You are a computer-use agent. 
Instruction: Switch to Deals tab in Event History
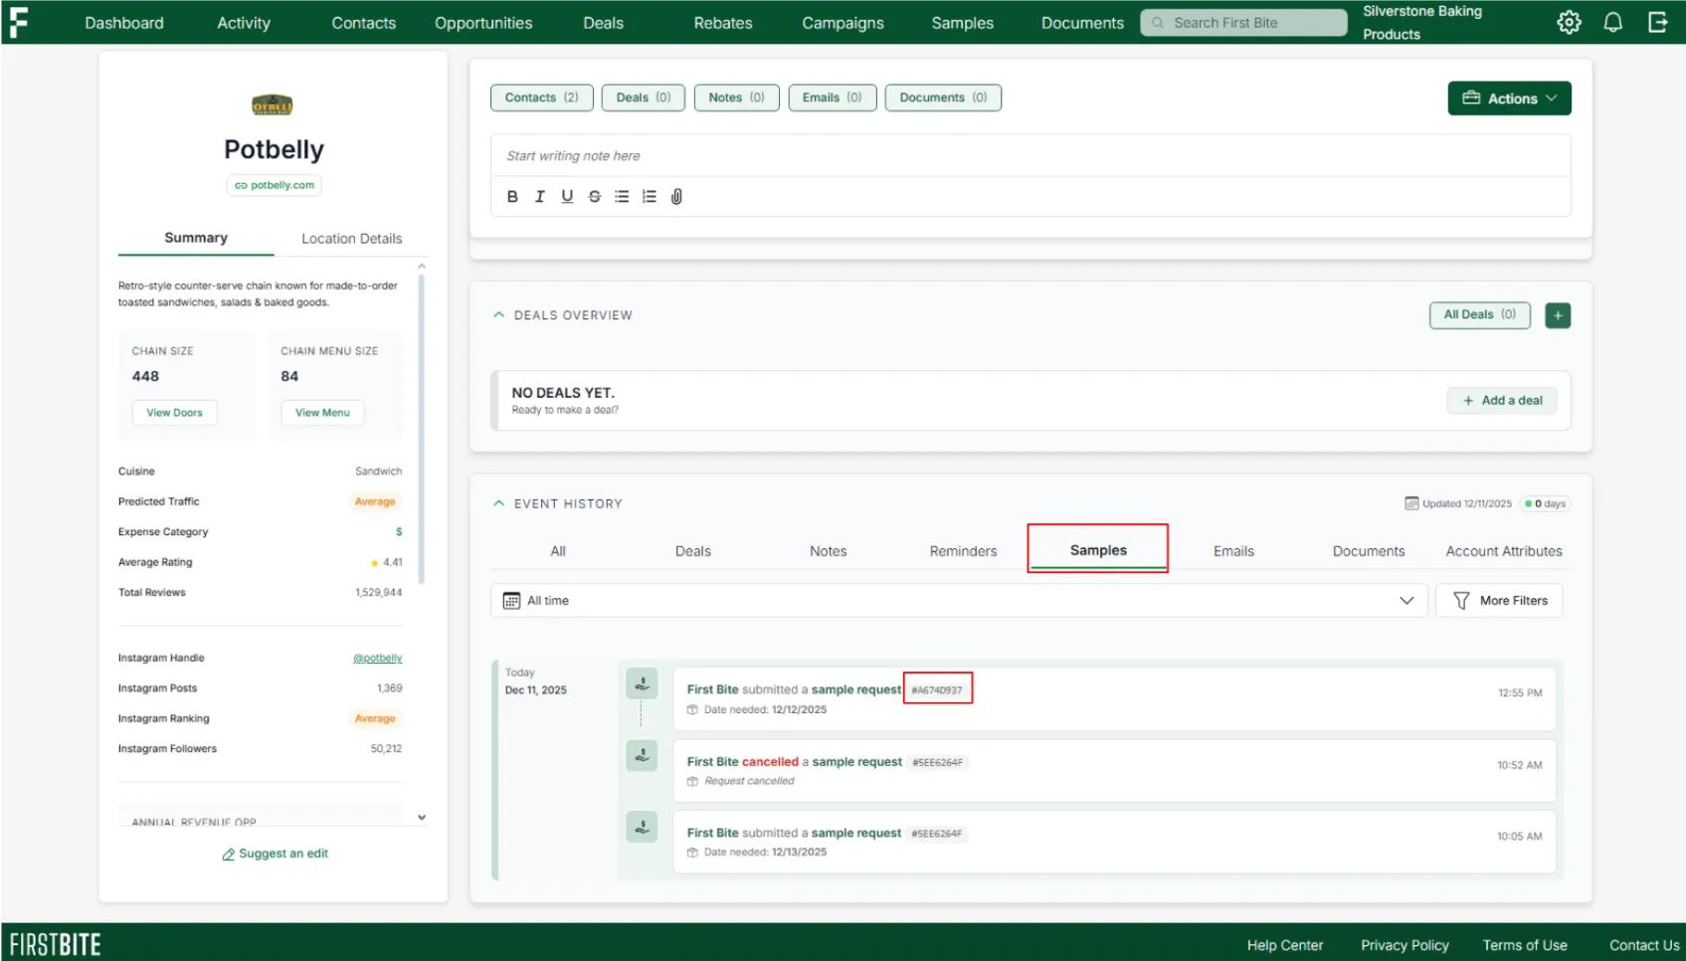(693, 551)
